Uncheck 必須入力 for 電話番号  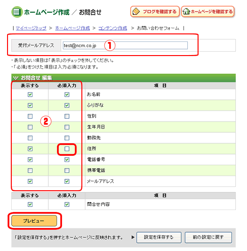pos(67,160)
